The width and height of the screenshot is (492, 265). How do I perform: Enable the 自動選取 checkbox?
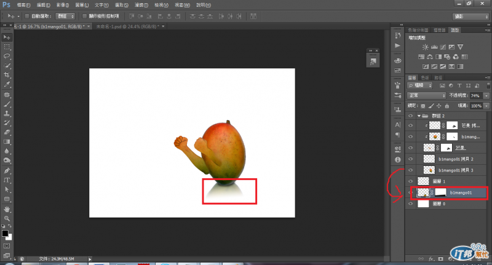point(27,17)
